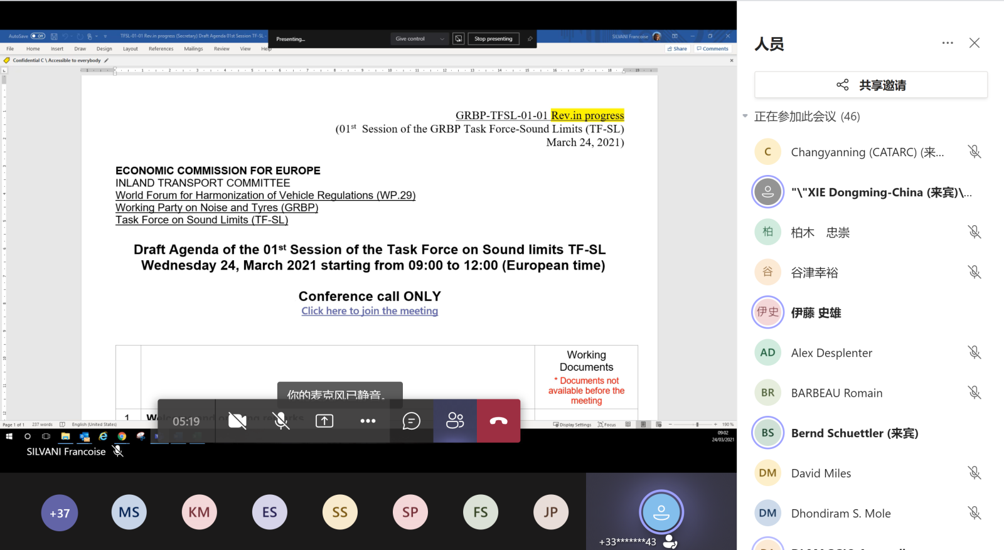Screen dimensions: 1004x550
Task: Collapse the current participants list section
Action: pos(745,116)
